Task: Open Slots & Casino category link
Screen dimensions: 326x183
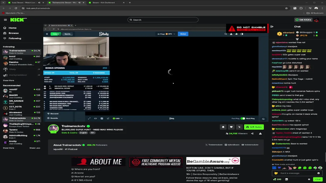Action: [69, 133]
